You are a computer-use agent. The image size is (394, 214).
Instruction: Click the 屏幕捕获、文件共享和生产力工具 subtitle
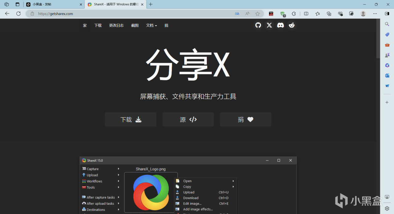[188, 96]
